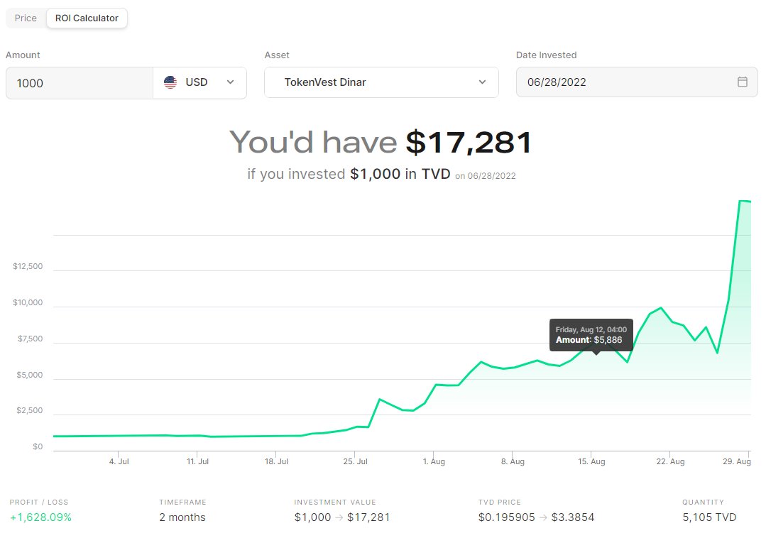The height and width of the screenshot is (538, 766).
Task: Click the 22. Aug x-axis label
Action: (x=670, y=461)
